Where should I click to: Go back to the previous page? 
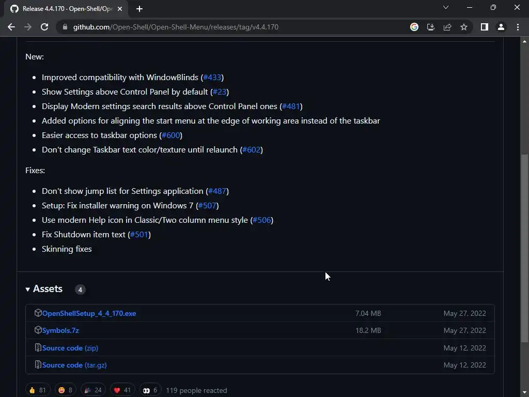point(11,27)
